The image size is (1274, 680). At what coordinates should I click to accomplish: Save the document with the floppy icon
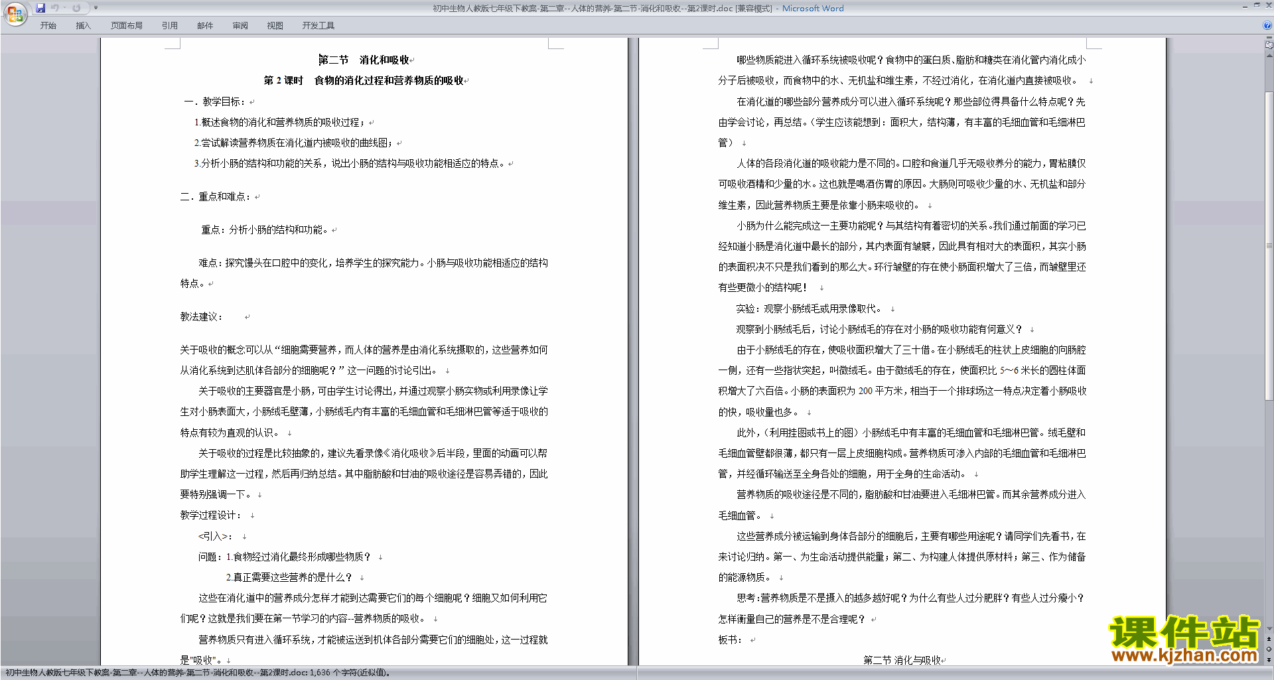40,8
